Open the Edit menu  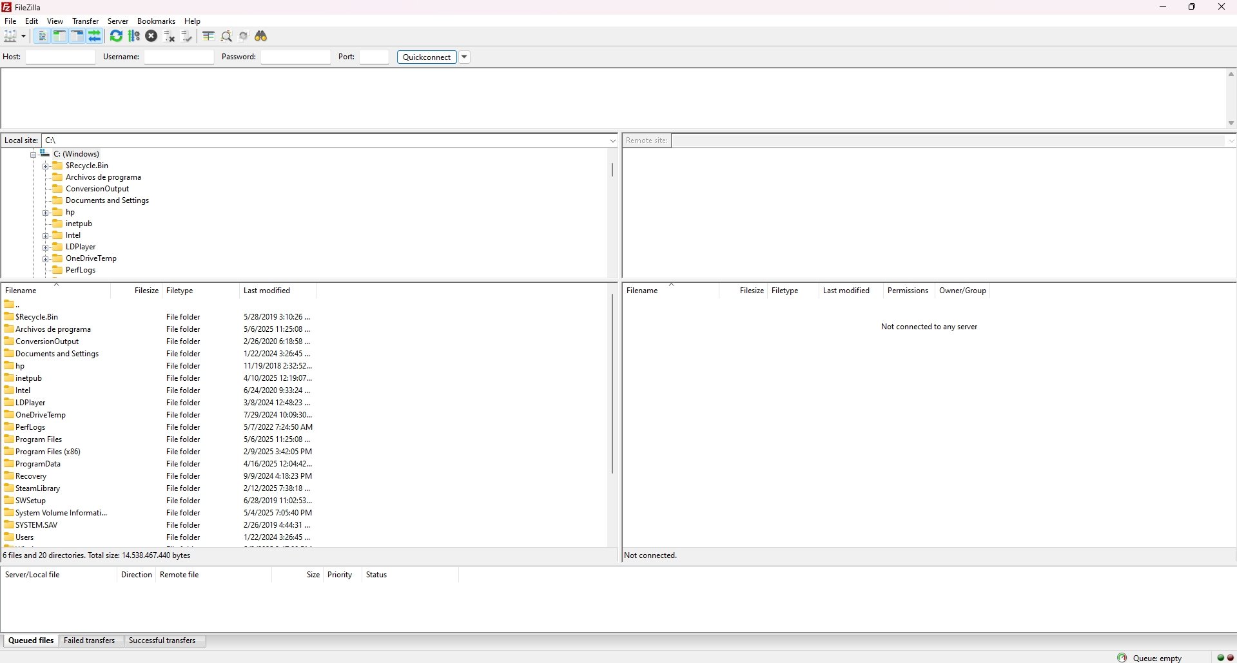[32, 21]
